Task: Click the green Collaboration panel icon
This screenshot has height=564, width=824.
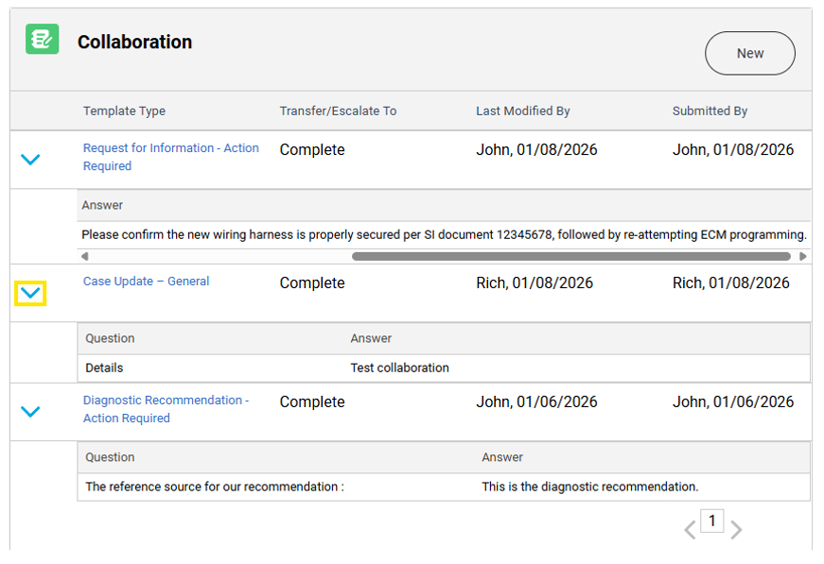Action: click(42, 40)
